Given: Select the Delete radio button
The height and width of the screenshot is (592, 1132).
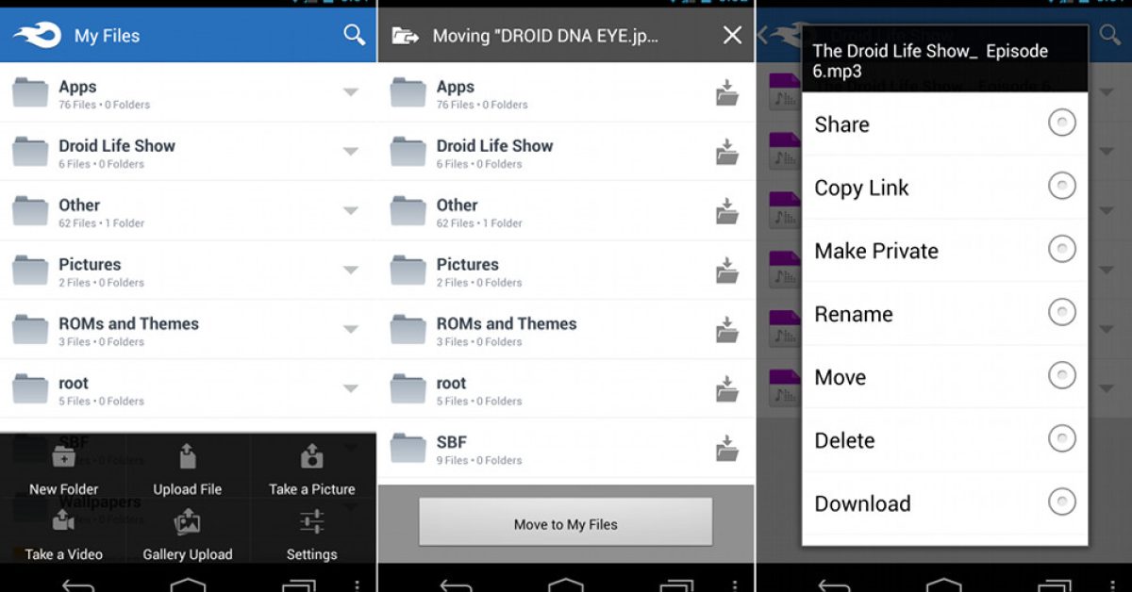Looking at the screenshot, I should pos(1062,438).
